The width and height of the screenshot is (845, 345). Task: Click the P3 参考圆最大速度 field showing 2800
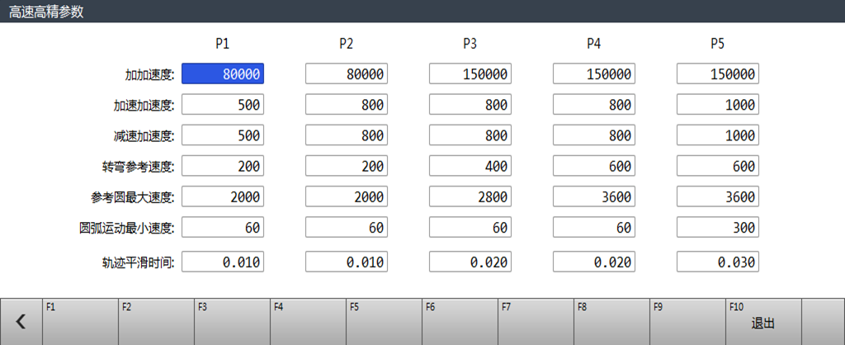click(x=470, y=196)
